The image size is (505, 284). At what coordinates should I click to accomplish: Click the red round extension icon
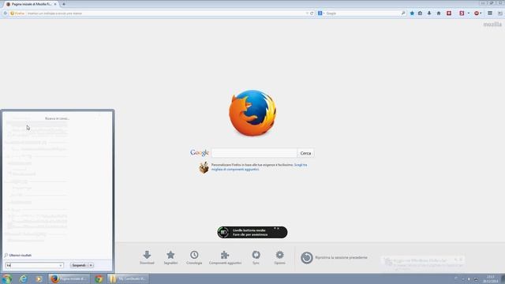477,13
